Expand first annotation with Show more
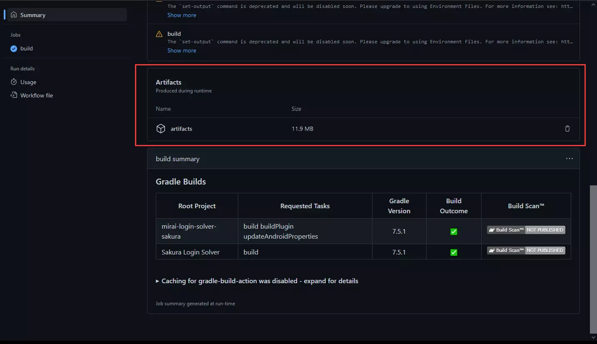This screenshot has height=344, width=597. tap(182, 15)
